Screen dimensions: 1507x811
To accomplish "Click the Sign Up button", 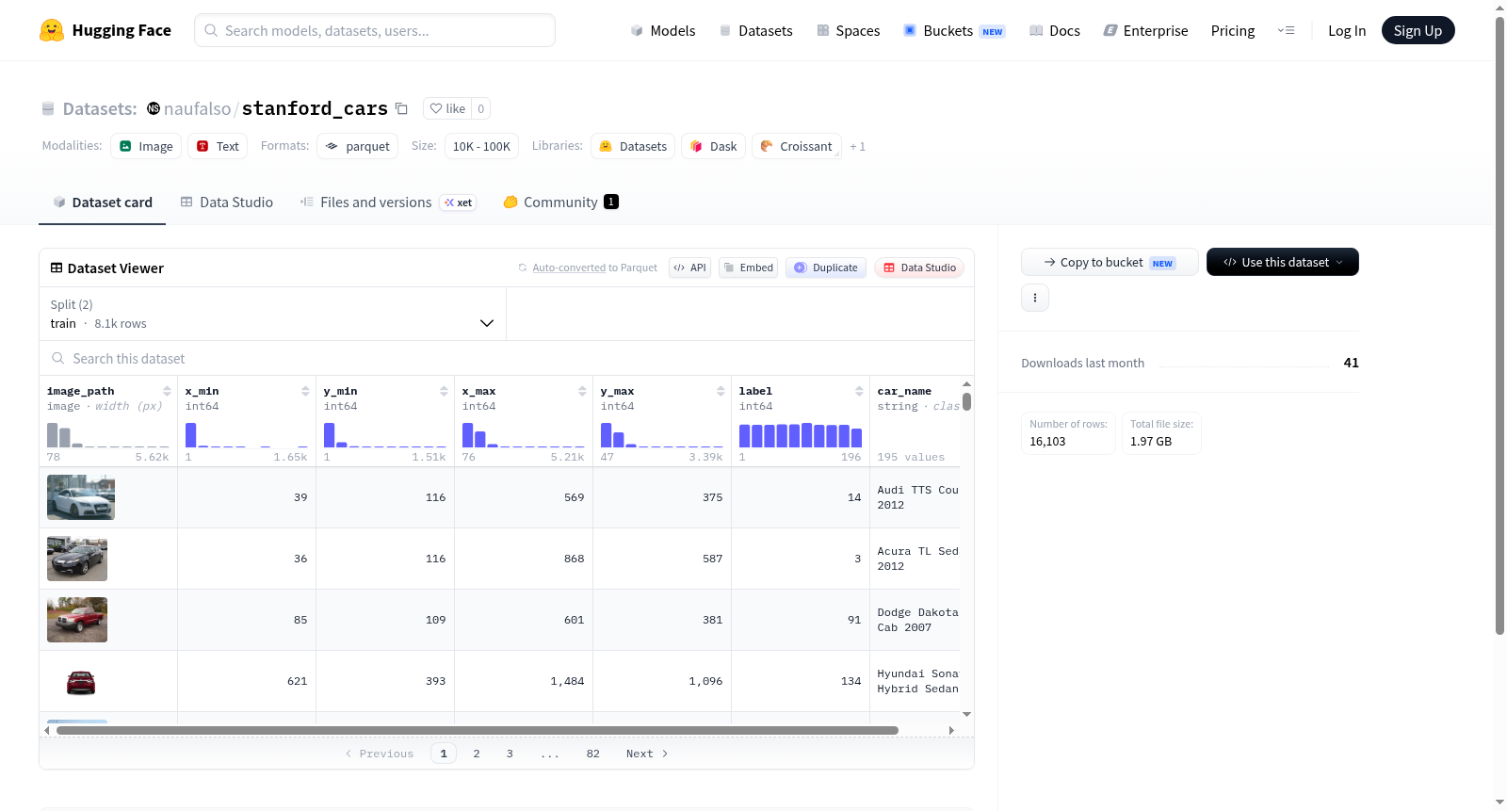I will [x=1418, y=30].
